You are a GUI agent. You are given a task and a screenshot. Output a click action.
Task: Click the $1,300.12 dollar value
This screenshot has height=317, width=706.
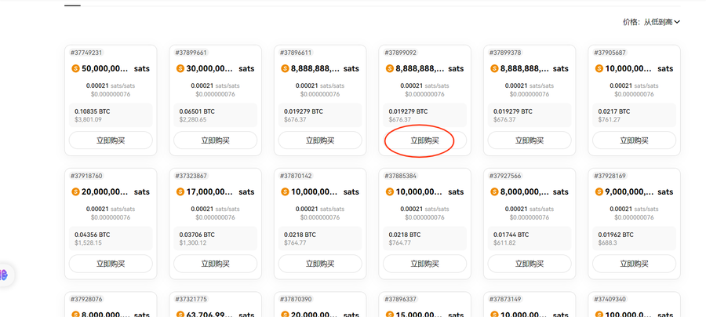point(193,243)
